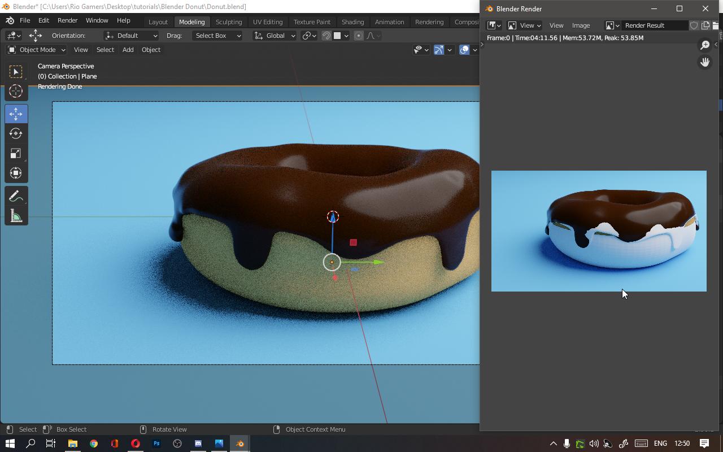Open the Transform Orientation Global dropdown
Screen dimensions: 723x452
274,36
